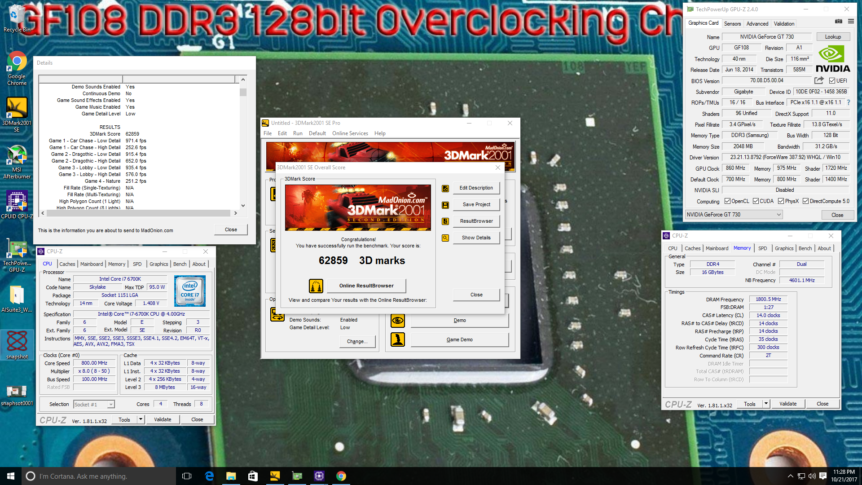Open the Tools dropdown arrow in CPU-Z Memory window
This screenshot has width=862, height=485.
click(766, 404)
